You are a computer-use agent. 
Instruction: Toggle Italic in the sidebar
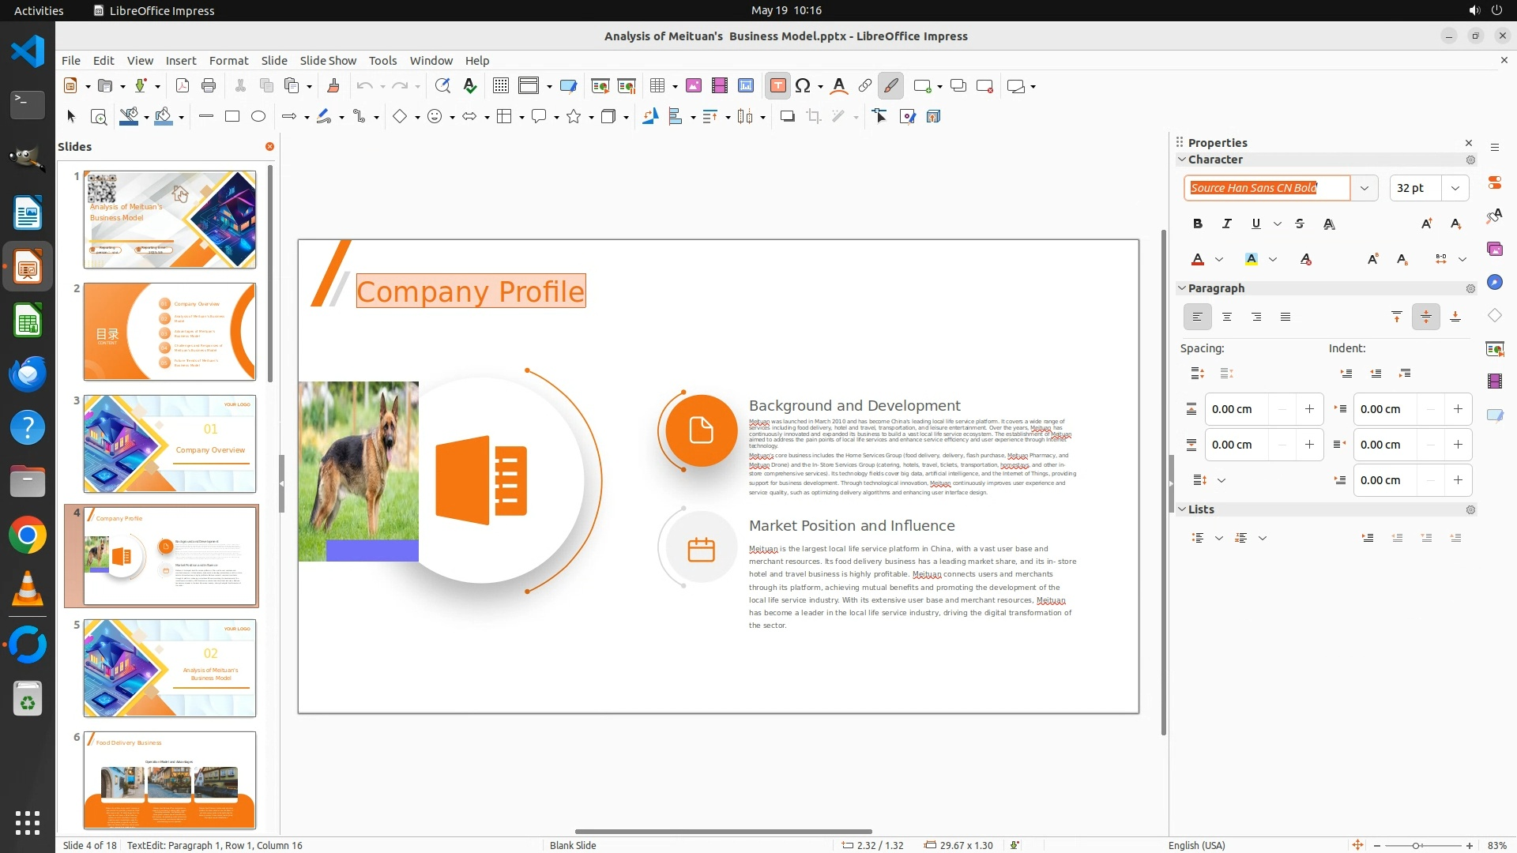(1227, 224)
